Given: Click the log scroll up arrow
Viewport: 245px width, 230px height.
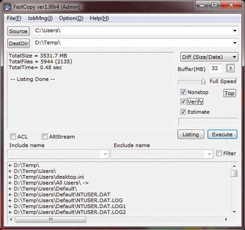Looking at the screenshot, I should click(234, 166).
